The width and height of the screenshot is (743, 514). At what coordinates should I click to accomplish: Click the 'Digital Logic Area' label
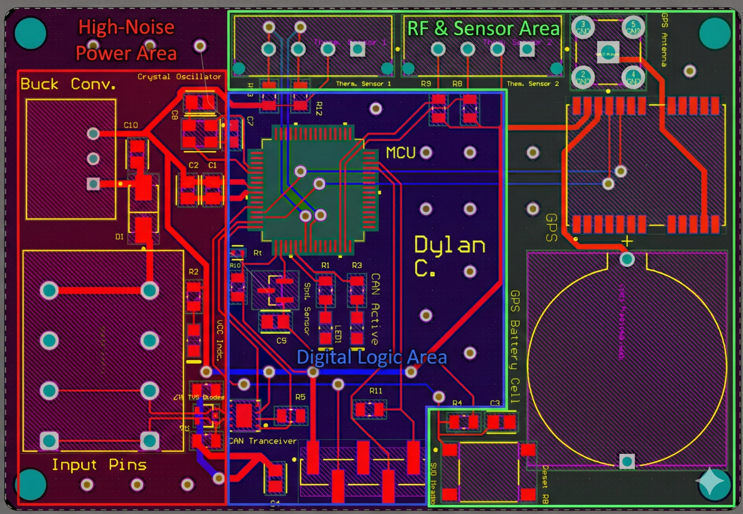coord(371,357)
